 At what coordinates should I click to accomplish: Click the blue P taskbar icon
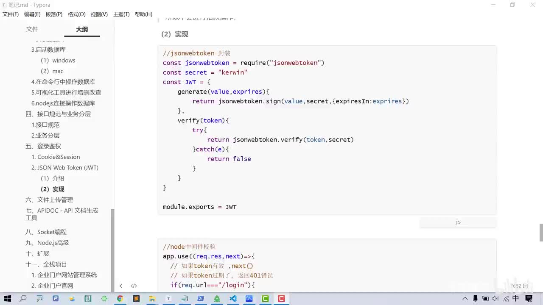tap(56, 299)
